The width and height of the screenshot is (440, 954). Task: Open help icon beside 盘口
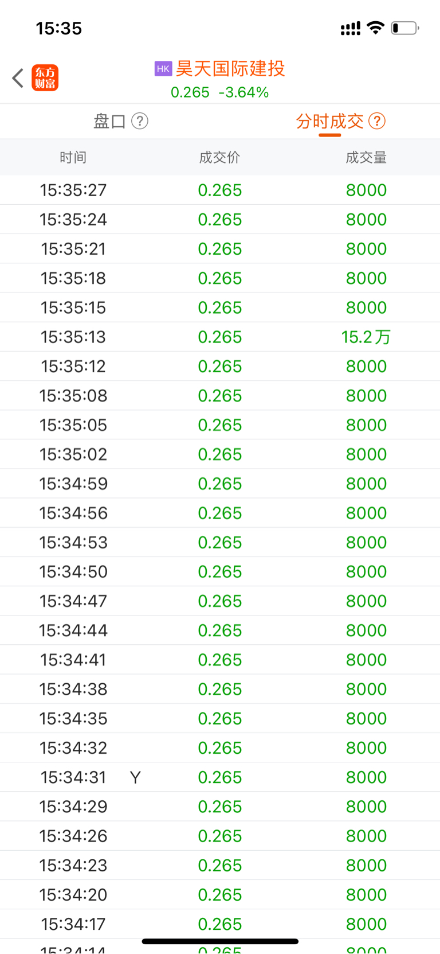140,121
